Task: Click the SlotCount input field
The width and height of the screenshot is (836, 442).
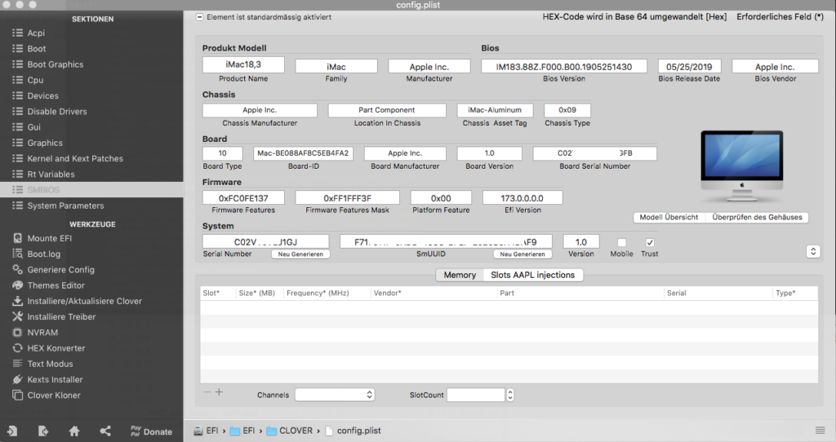Action: point(476,395)
